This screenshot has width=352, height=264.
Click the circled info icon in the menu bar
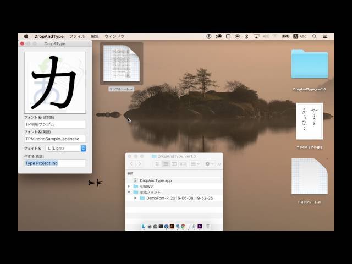click(x=209, y=36)
